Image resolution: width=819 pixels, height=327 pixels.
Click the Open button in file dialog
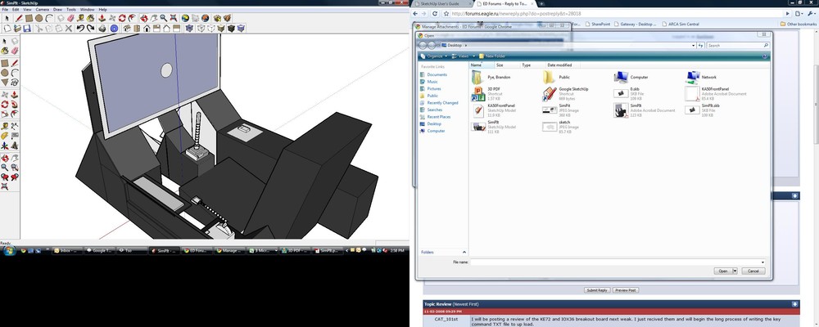pos(723,271)
